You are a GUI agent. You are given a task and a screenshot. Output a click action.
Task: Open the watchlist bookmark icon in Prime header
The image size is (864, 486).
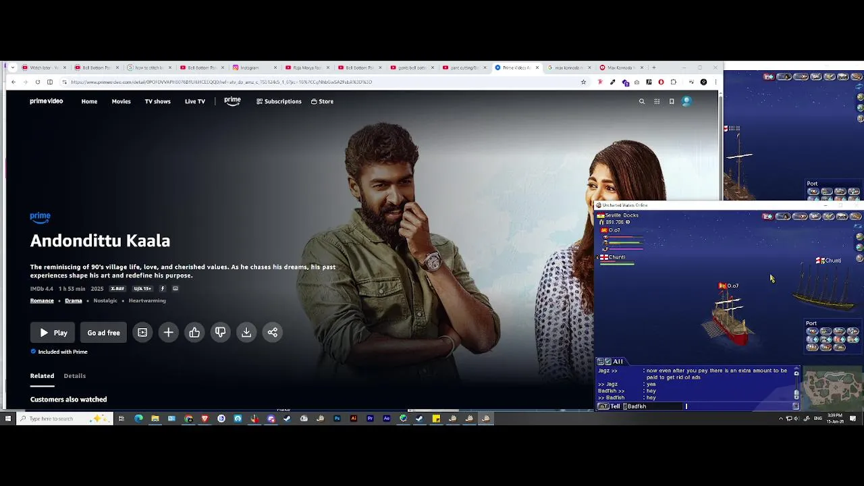tap(672, 101)
